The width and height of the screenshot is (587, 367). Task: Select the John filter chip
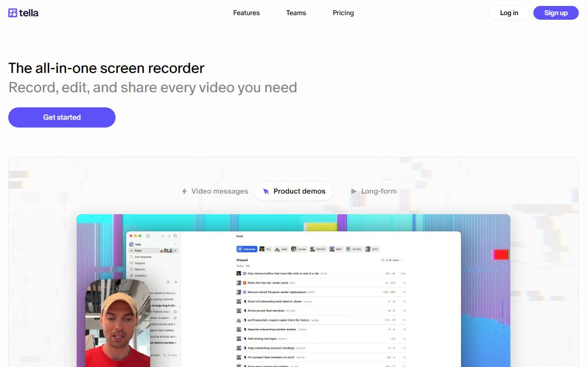point(372,249)
